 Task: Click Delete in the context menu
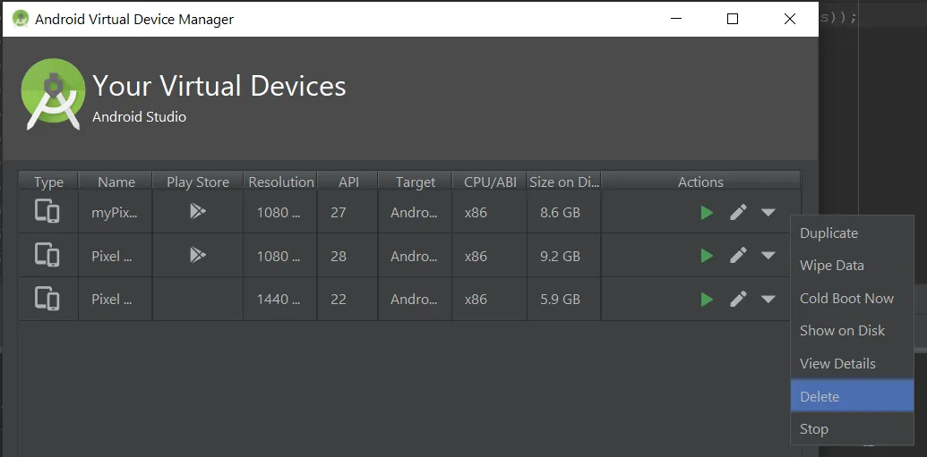tap(820, 396)
